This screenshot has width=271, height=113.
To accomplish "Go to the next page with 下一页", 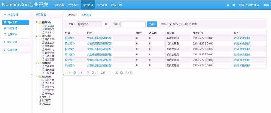I will (x=91, y=73).
